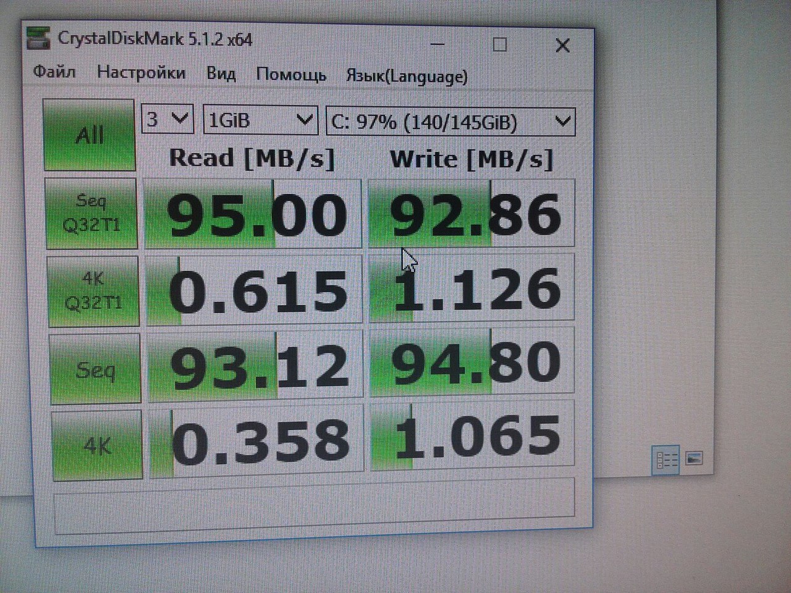Select the 4K read result 0.358

(257, 441)
